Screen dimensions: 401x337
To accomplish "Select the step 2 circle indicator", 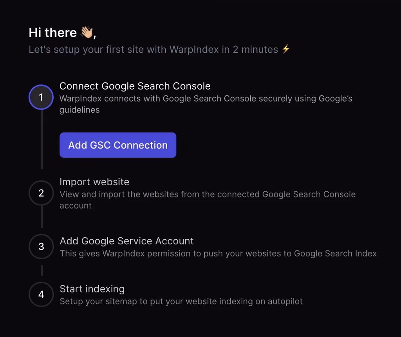I will pos(41,193).
